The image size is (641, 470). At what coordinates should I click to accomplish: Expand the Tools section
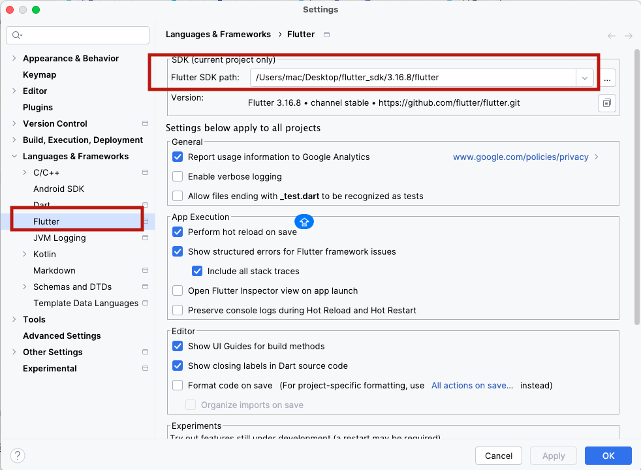(14, 319)
